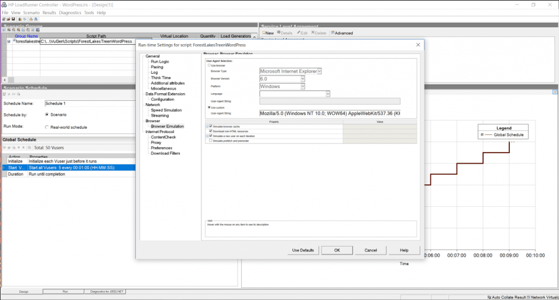
Task: Click the New Scenario toolbar icon
Action: point(4,19)
